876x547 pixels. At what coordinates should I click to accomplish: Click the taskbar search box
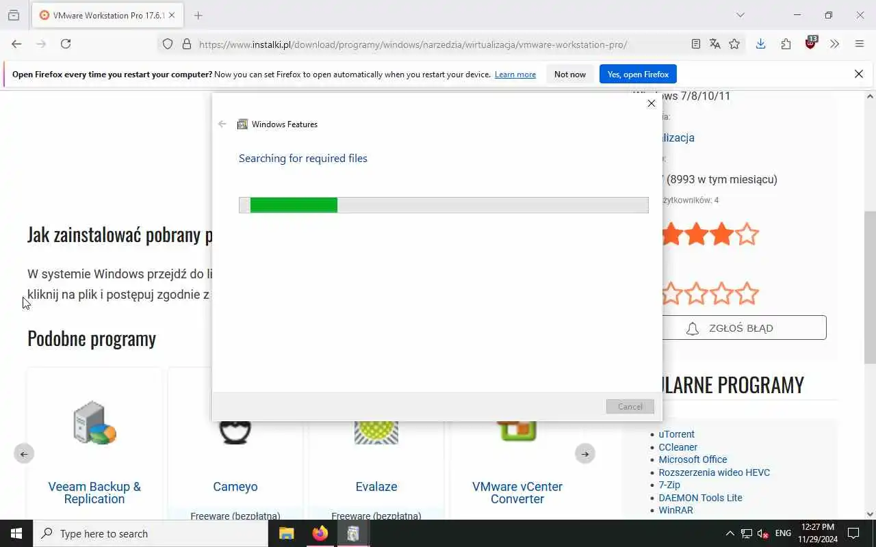coord(151,533)
